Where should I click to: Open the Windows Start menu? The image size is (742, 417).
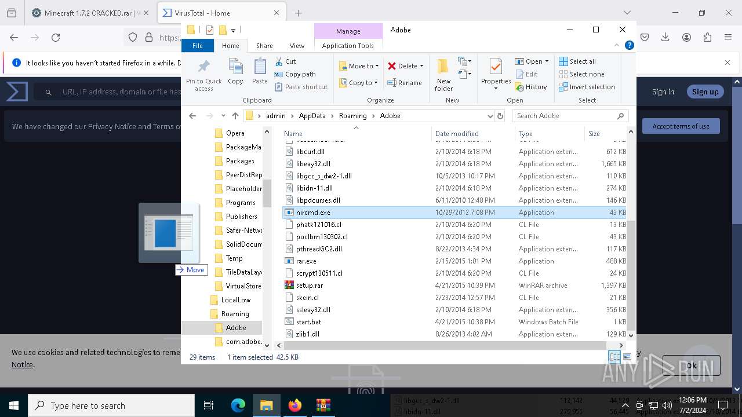click(14, 405)
